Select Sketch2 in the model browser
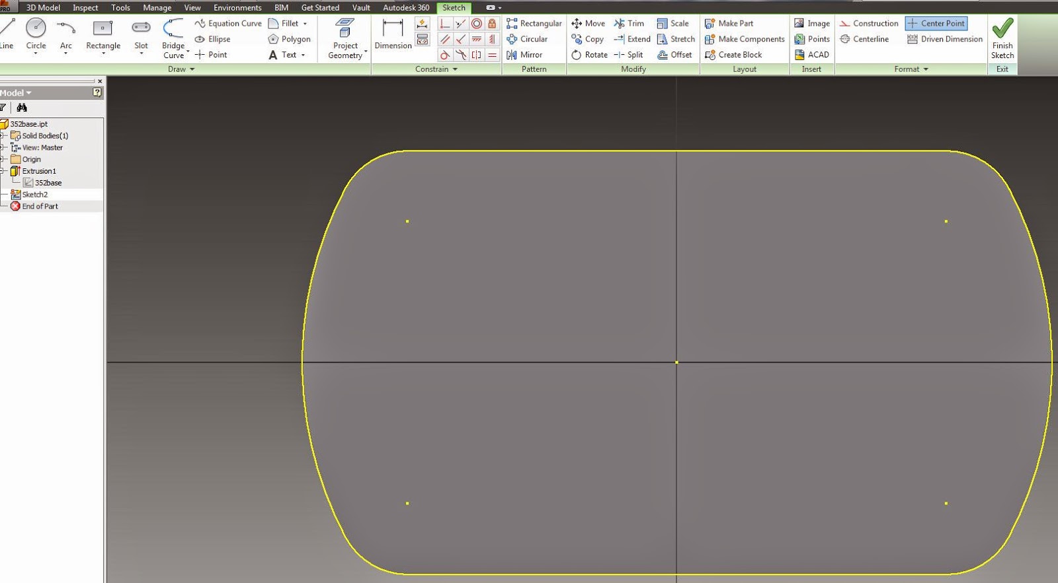The width and height of the screenshot is (1058, 583). pyautogui.click(x=35, y=195)
